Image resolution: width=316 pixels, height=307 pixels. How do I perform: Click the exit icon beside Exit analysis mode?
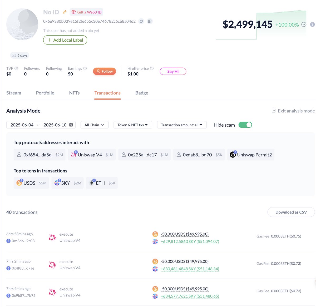click(x=274, y=111)
